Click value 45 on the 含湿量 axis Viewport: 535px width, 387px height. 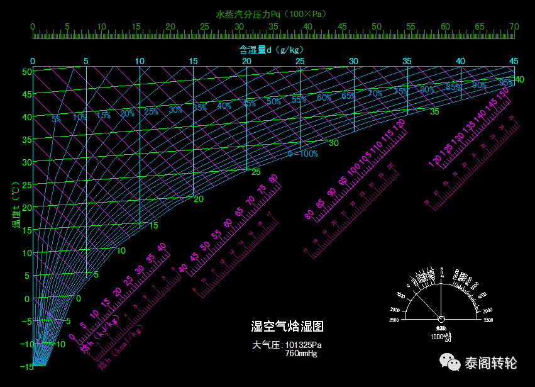(x=514, y=61)
